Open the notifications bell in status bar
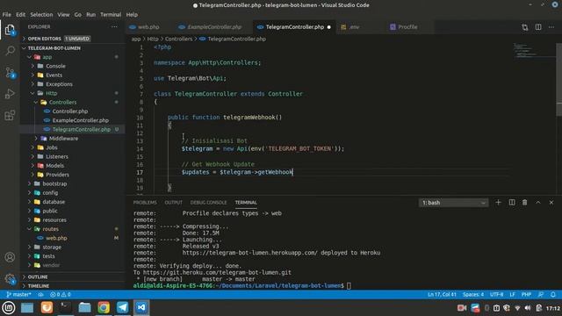Image resolution: width=562 pixels, height=316 pixels. [x=553, y=295]
